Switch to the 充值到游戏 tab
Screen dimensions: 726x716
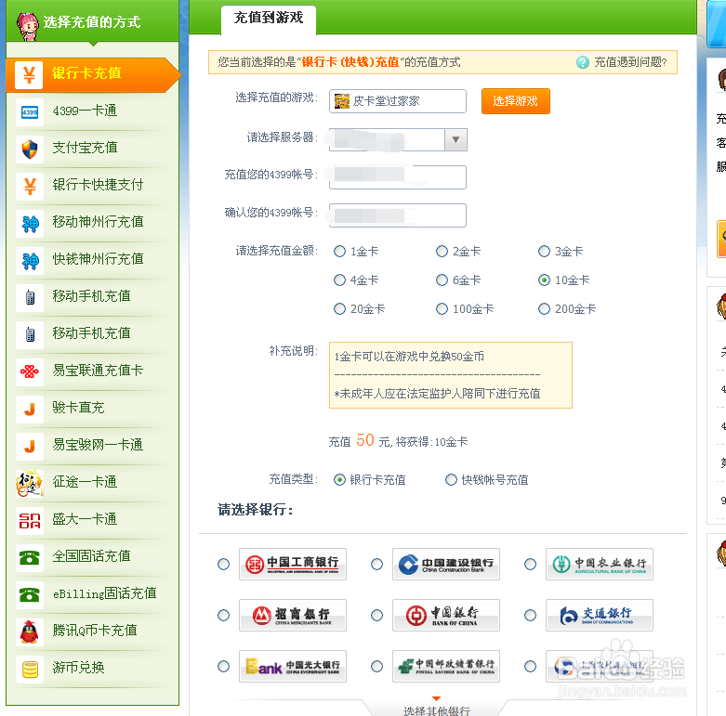[x=269, y=19]
